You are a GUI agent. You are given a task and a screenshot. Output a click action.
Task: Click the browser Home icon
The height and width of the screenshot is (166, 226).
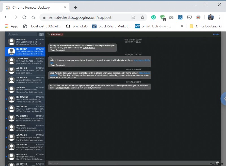(33, 17)
